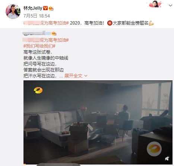
Task: Expand full text with 展开全文
Action: (x=73, y=76)
